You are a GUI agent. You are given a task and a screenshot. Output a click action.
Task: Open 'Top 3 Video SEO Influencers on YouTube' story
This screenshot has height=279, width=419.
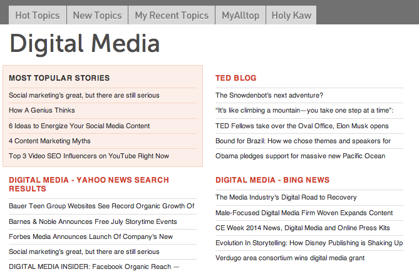coord(89,156)
